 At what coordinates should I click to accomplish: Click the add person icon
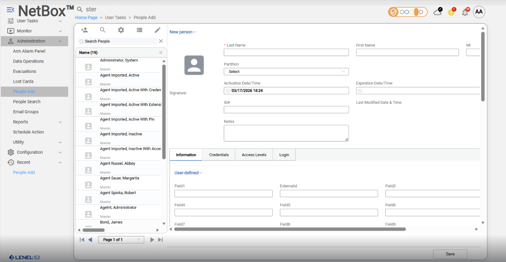[x=84, y=30]
